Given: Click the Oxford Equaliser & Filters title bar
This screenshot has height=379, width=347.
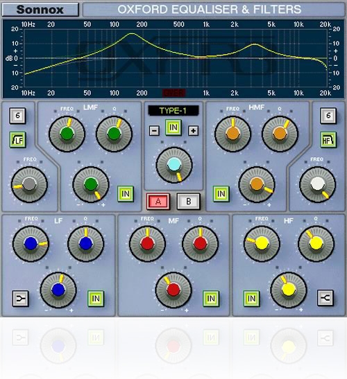Looking at the screenshot, I should pyautogui.click(x=214, y=10).
